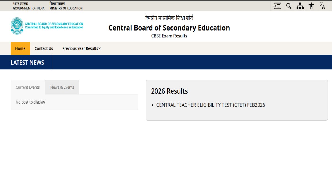
Task: Switch to the News & Events tab
Action: [x=62, y=87]
